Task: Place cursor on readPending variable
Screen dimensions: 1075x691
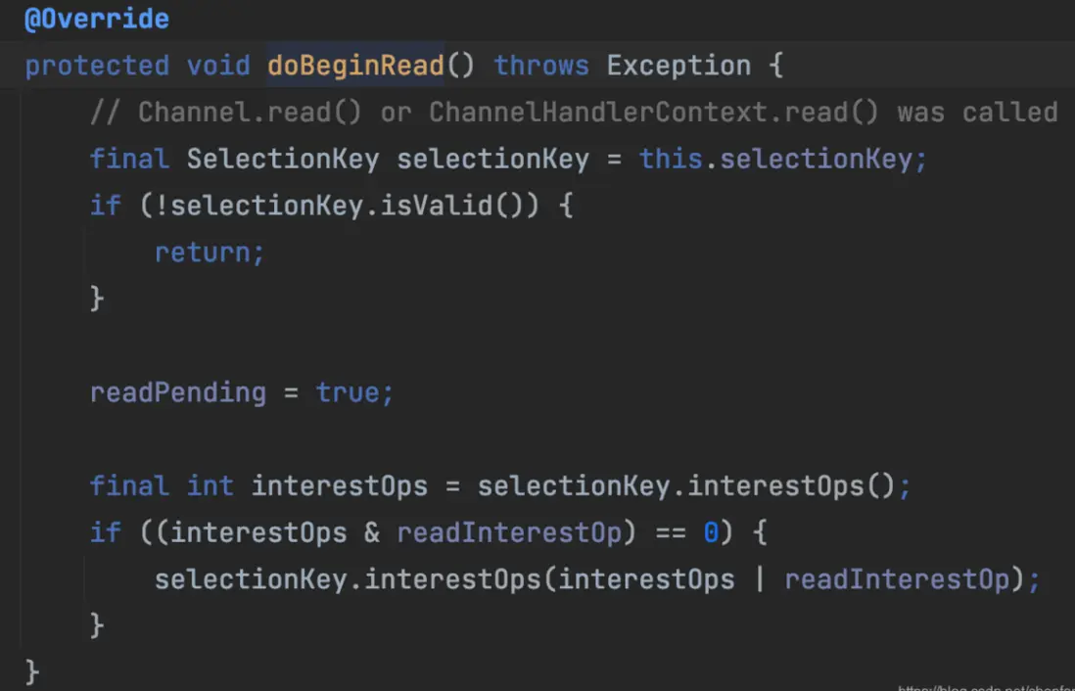Action: point(177,392)
